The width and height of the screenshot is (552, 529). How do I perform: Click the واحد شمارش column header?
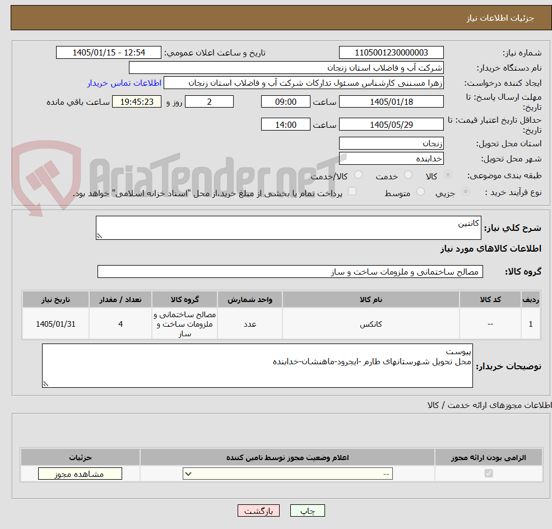[x=249, y=299]
